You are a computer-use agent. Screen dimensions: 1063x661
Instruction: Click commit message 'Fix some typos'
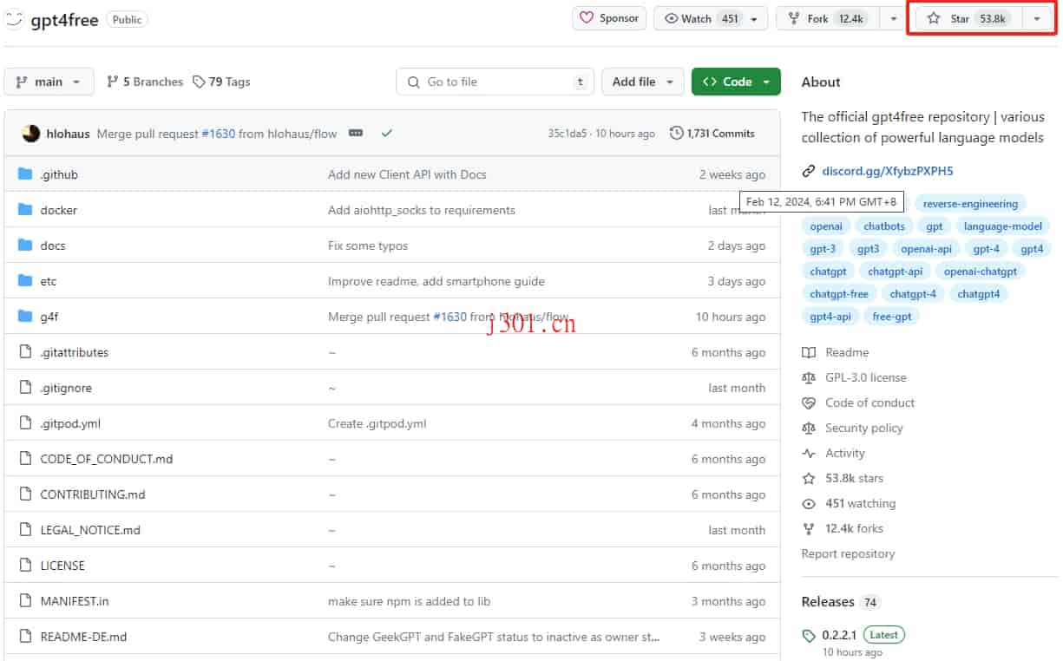click(x=368, y=245)
